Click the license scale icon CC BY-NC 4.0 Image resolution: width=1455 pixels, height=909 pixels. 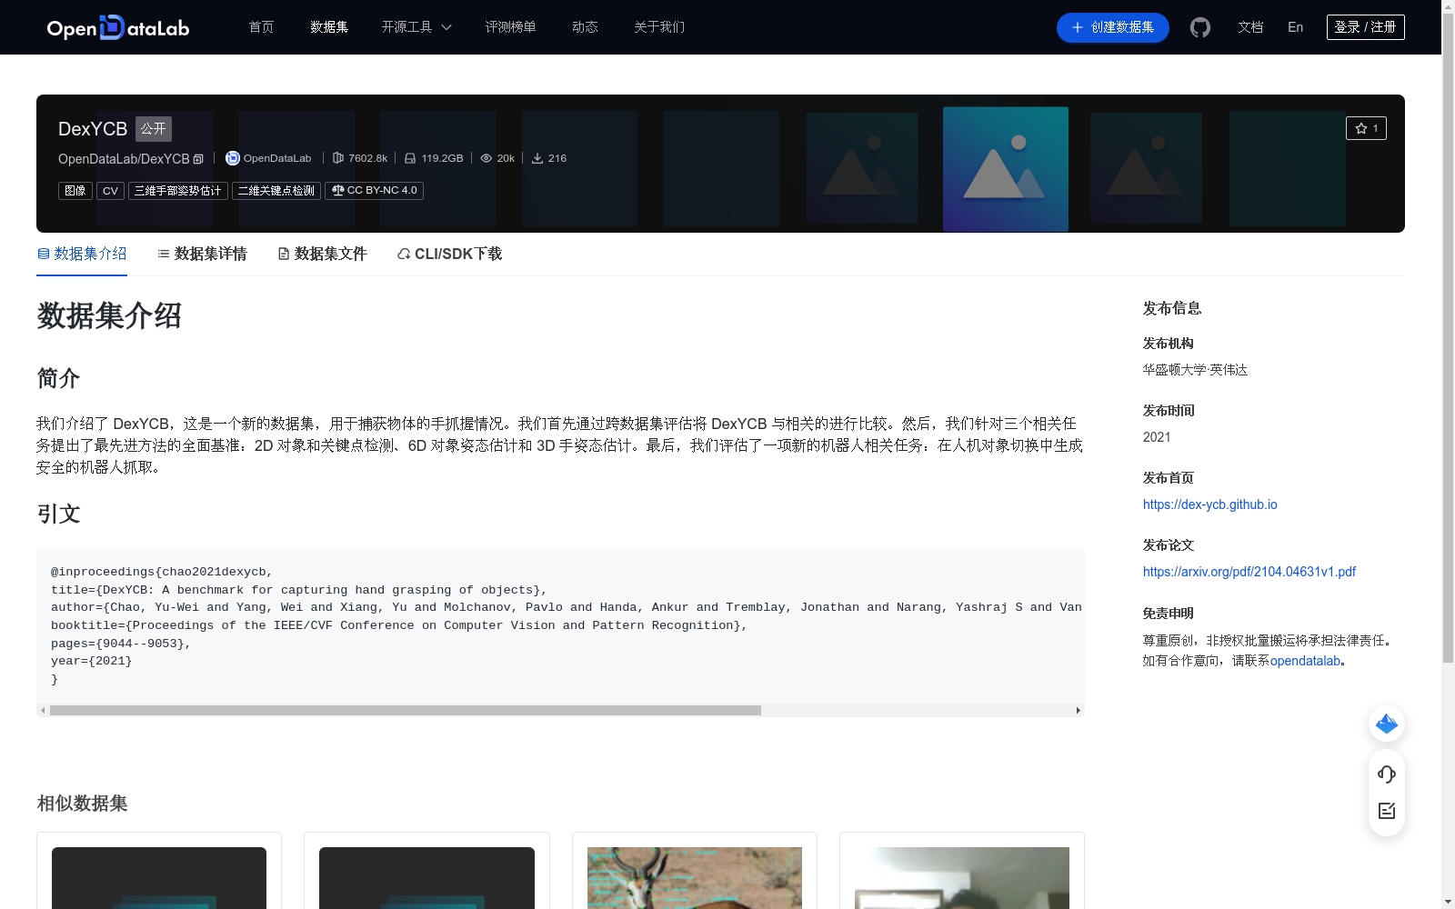point(338,191)
